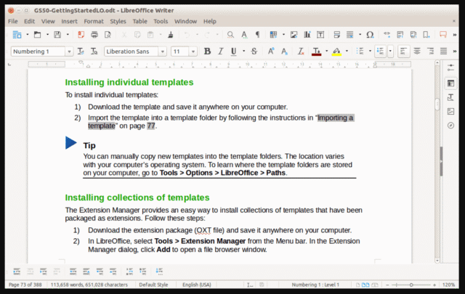Insert bookmark icon
The image size is (465, 294).
[426, 35]
